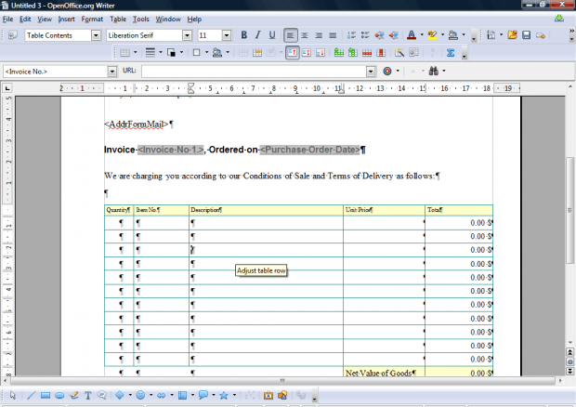Screen dimensions: 576x407
Task: Open the File menu
Action: click(7, 20)
